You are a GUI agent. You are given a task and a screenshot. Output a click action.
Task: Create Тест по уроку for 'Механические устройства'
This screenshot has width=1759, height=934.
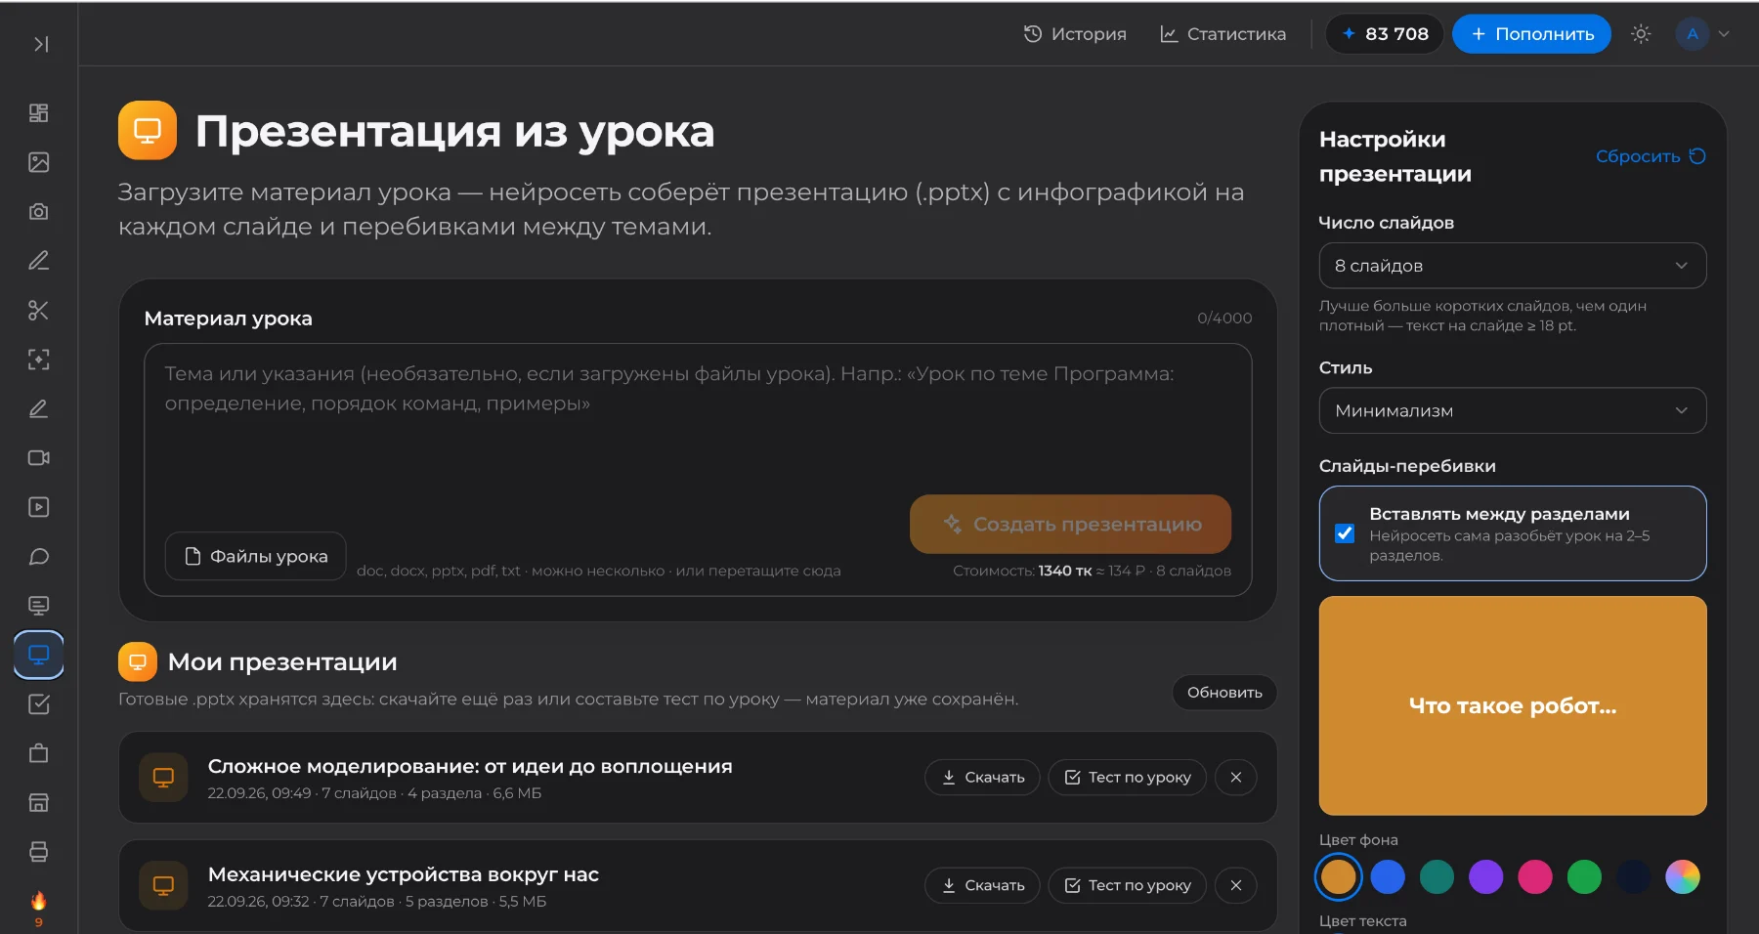coord(1128,885)
